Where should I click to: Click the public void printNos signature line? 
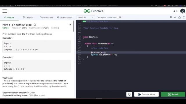point(99,44)
